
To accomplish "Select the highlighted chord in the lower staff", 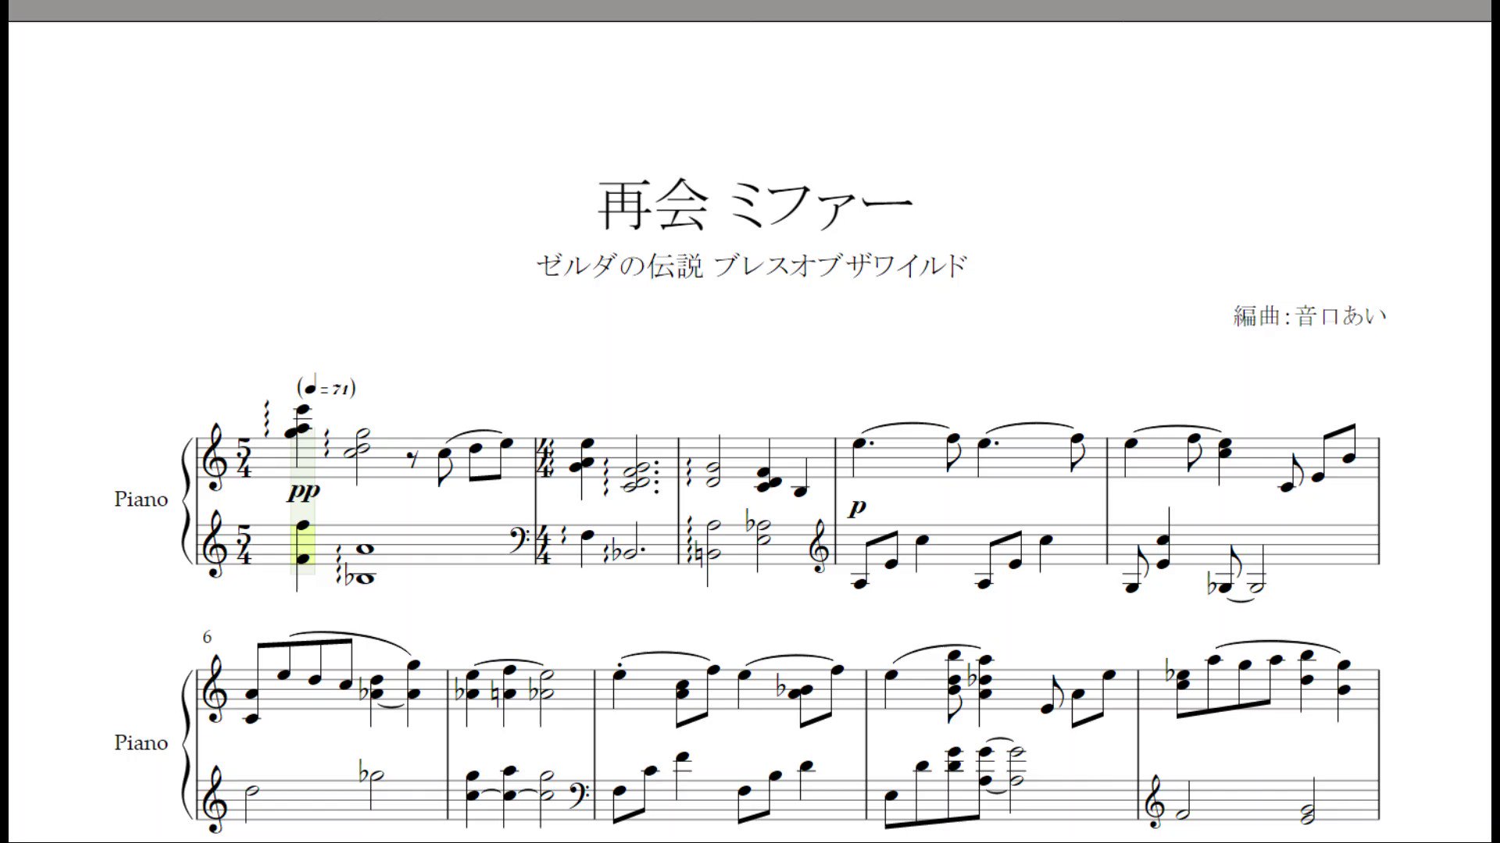I will [303, 542].
